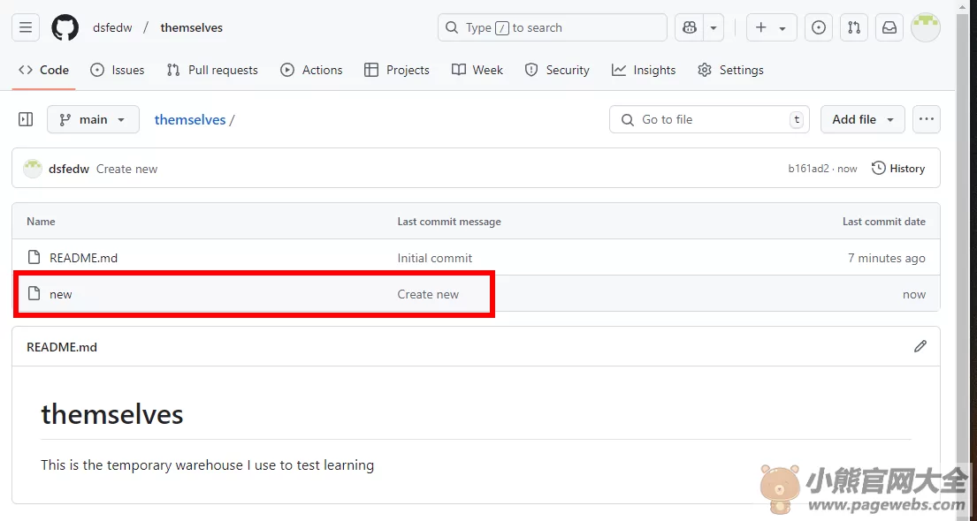This screenshot has width=977, height=521.
Task: Switch to the Insights tab
Action: [644, 70]
